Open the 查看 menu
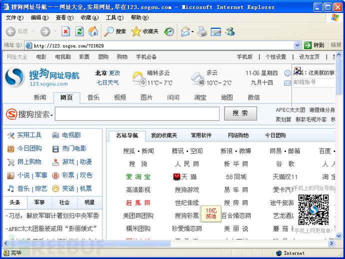 64,17
